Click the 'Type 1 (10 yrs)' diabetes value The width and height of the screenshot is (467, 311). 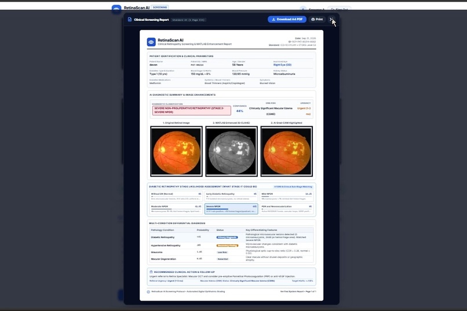point(158,74)
